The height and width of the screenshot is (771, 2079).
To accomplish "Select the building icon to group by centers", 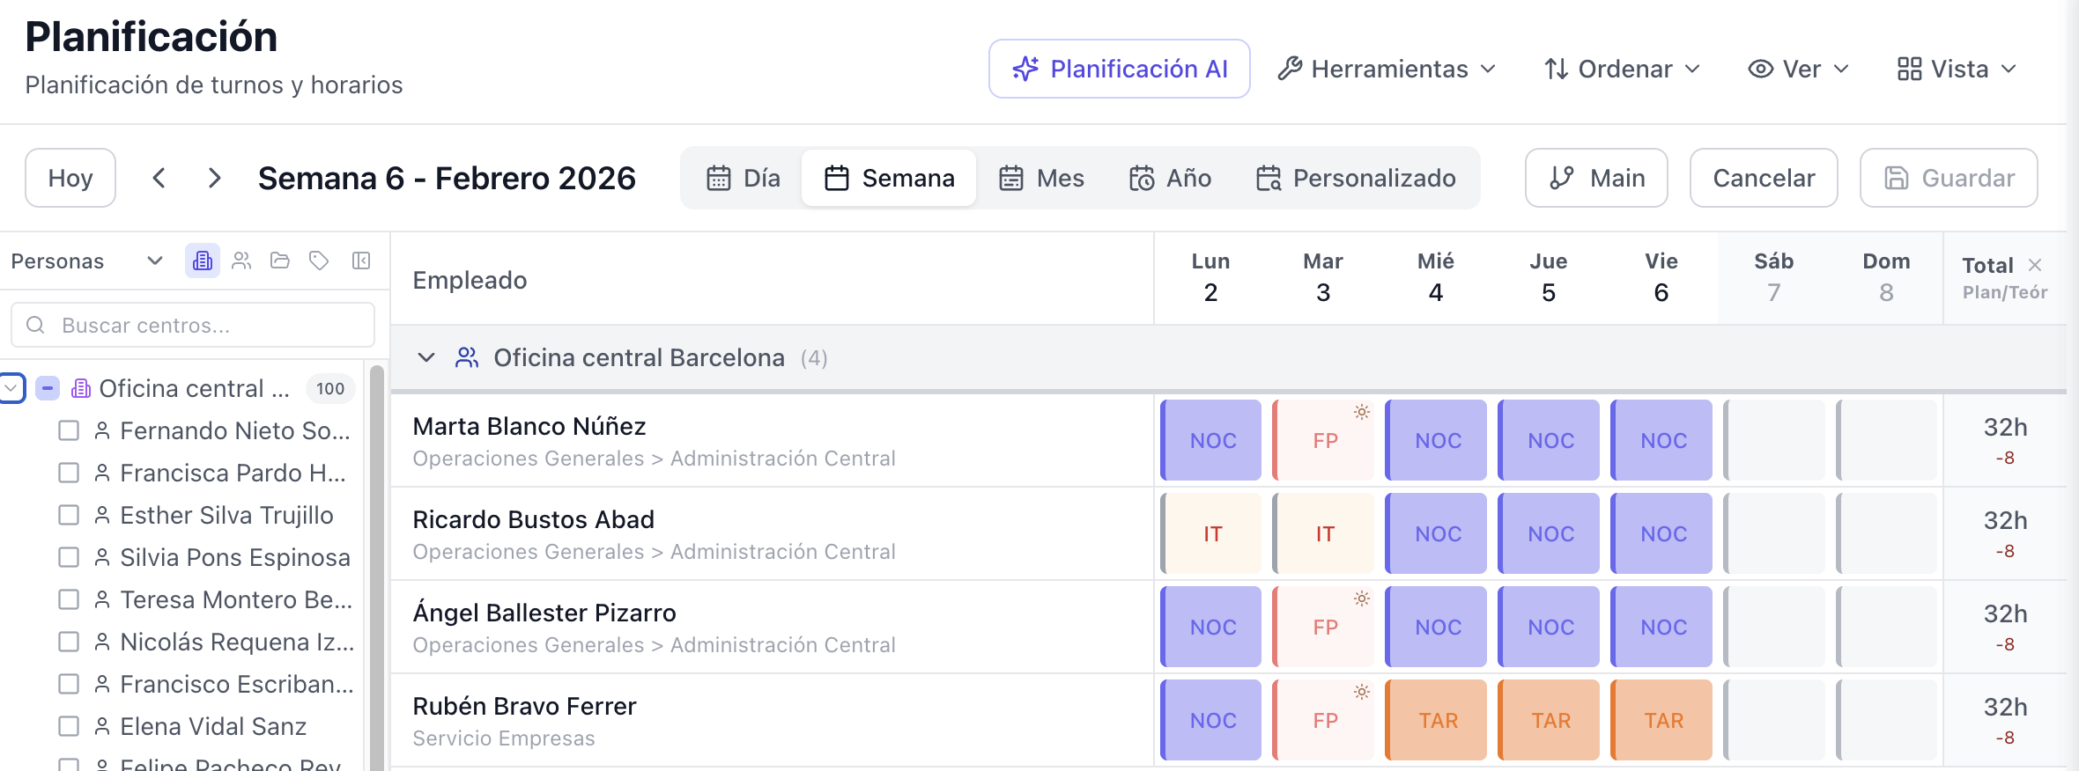I will pos(202,261).
